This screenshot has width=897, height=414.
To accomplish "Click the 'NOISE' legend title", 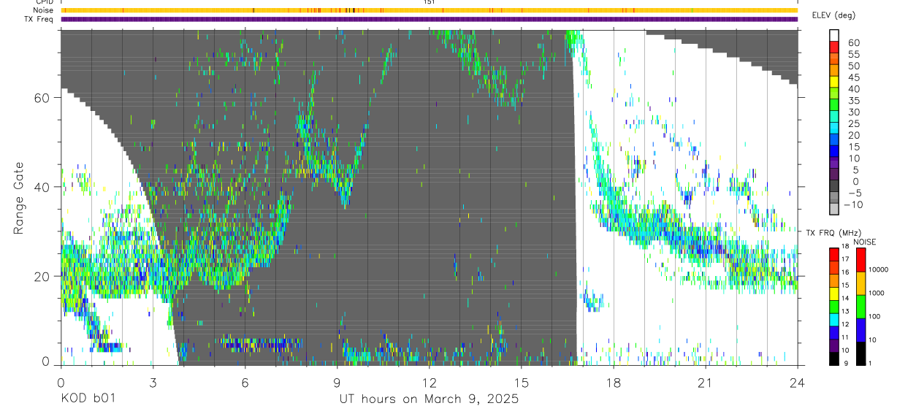I will pyautogui.click(x=865, y=242).
